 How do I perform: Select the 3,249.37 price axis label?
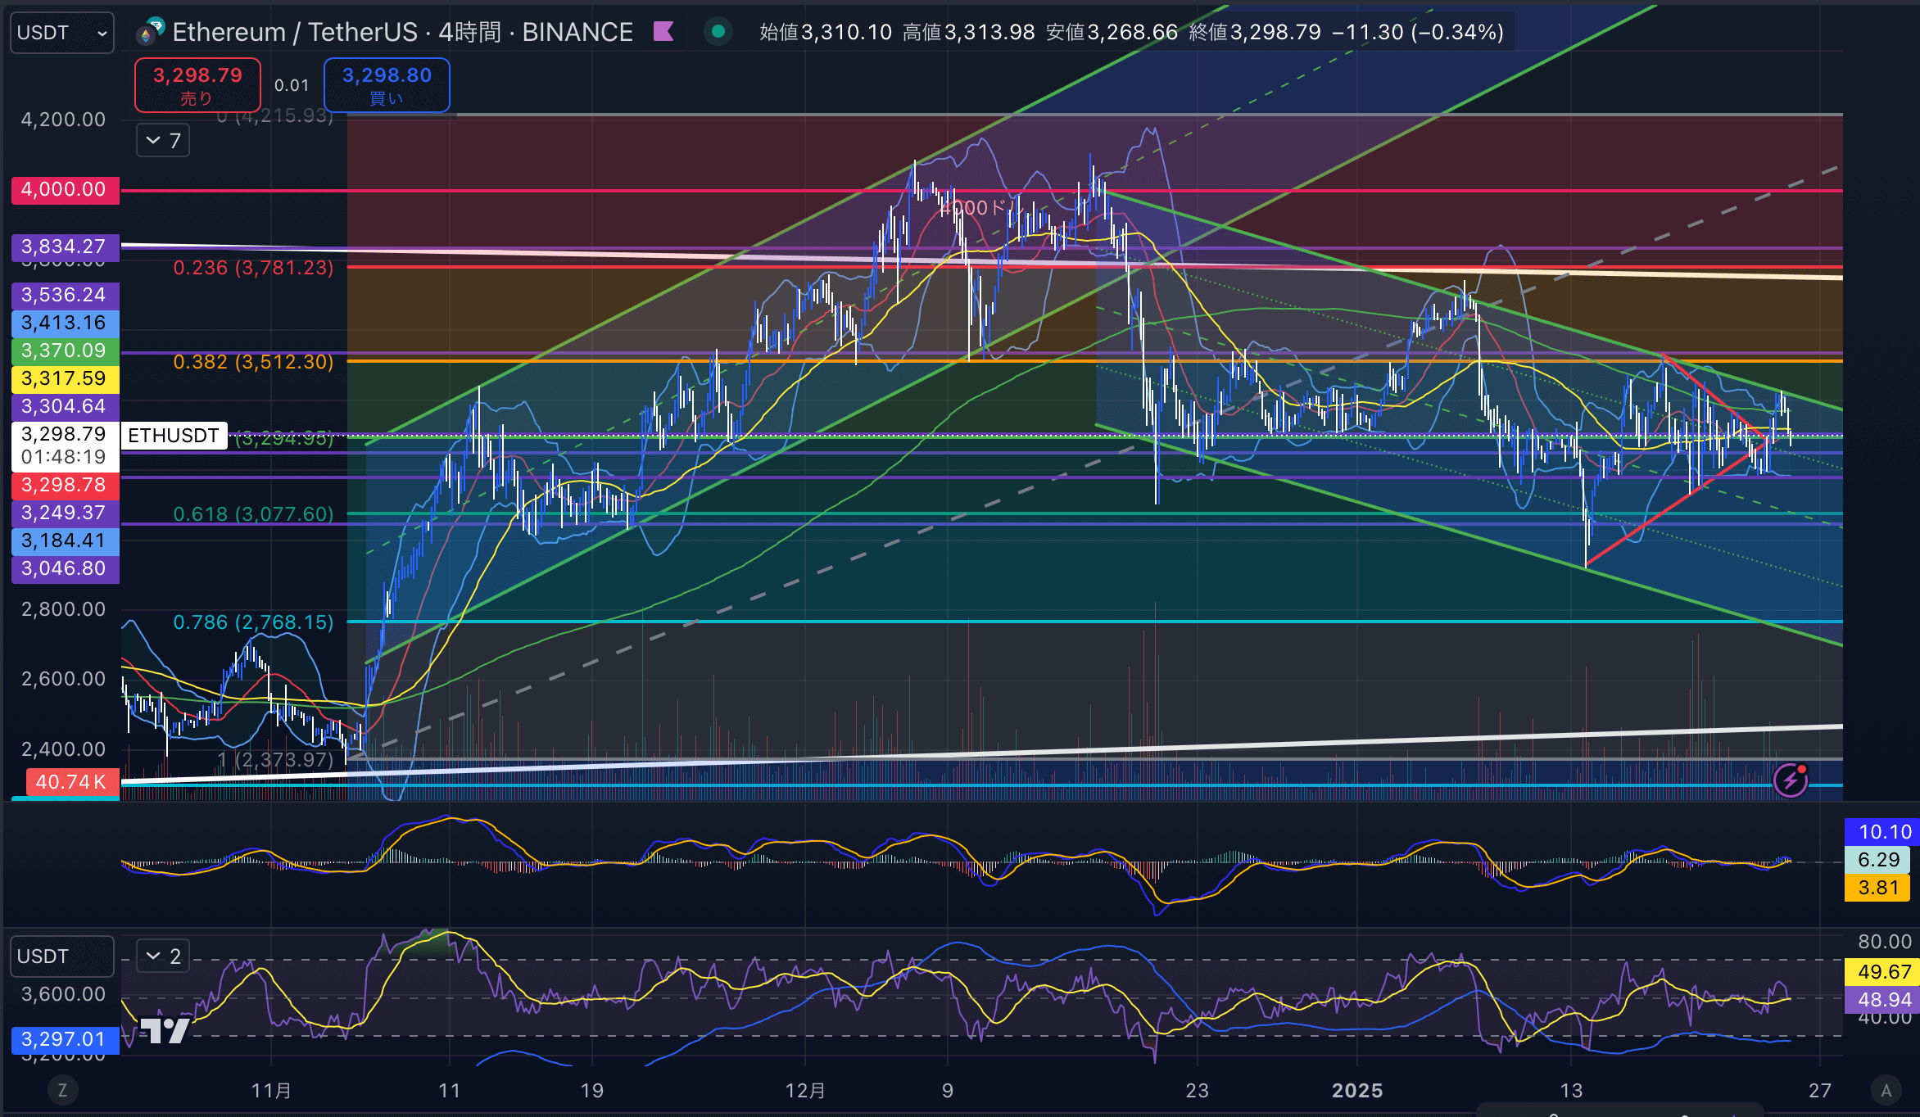pos(66,513)
